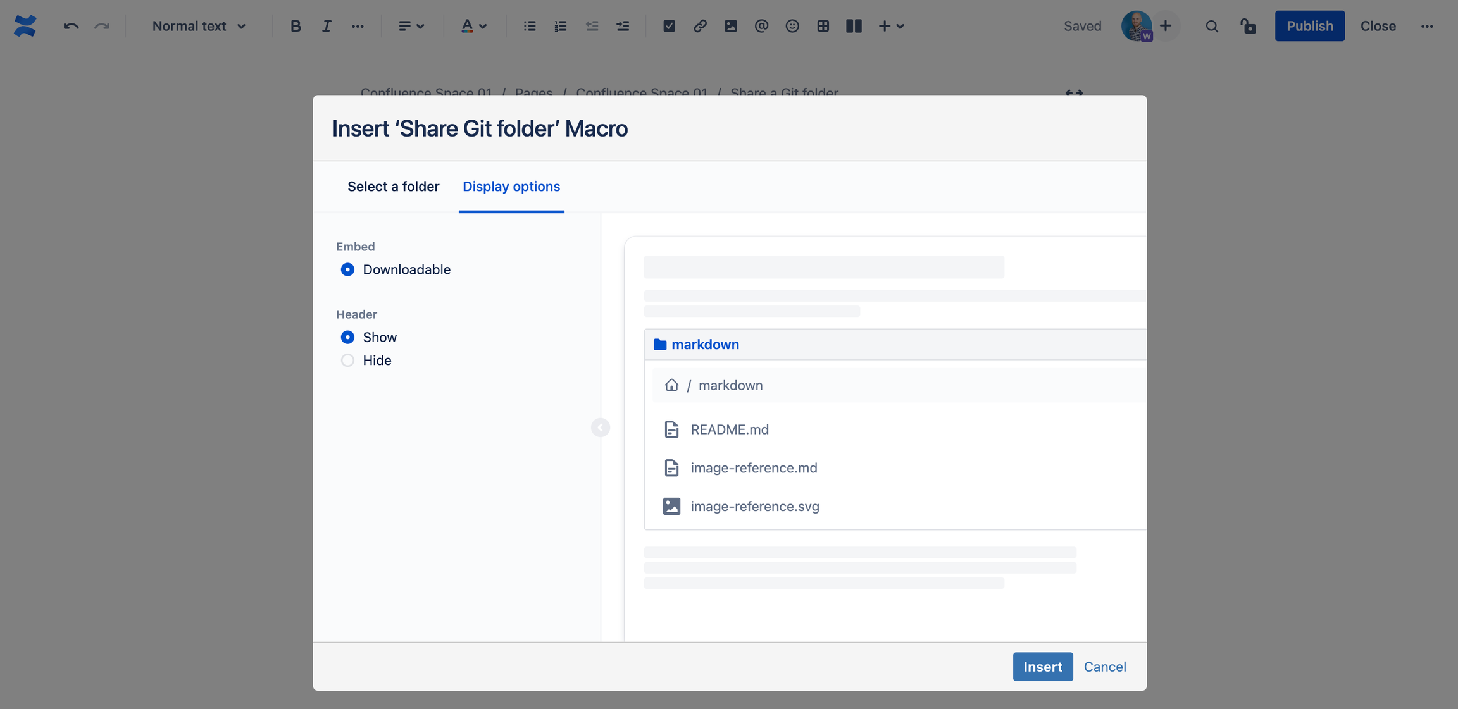Click the Confluence logo icon
The image size is (1458, 709).
tap(25, 26)
